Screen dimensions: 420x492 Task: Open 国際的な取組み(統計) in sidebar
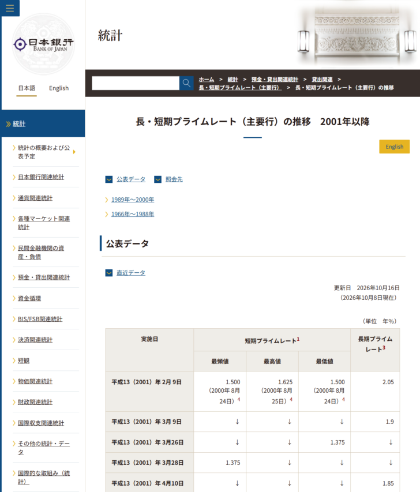pyautogui.click(x=44, y=477)
